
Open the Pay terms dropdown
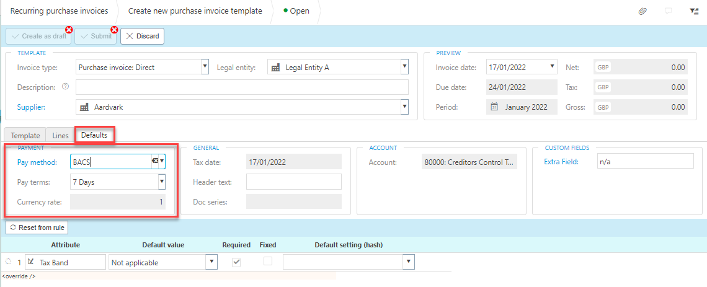(x=161, y=182)
